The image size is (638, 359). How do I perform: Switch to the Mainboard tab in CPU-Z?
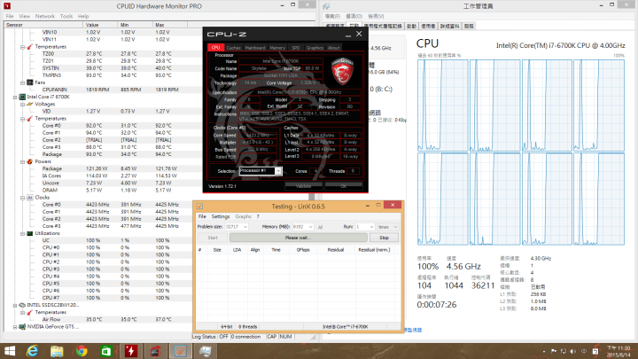(255, 48)
